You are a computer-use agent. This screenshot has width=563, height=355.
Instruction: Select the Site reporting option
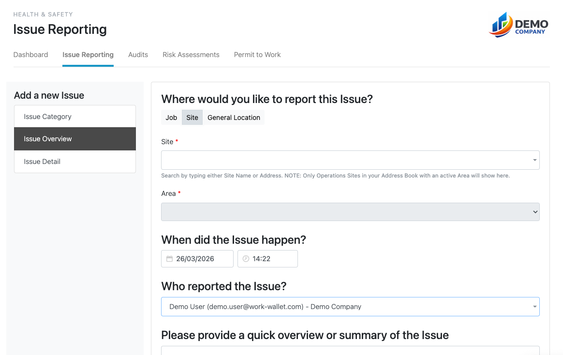coord(192,117)
